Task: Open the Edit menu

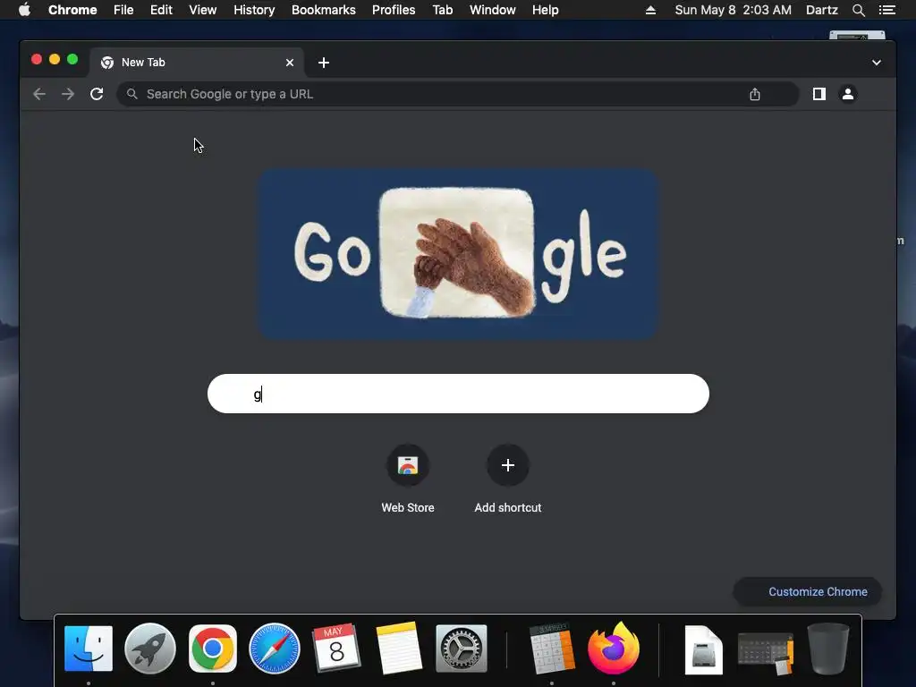Action: (161, 10)
